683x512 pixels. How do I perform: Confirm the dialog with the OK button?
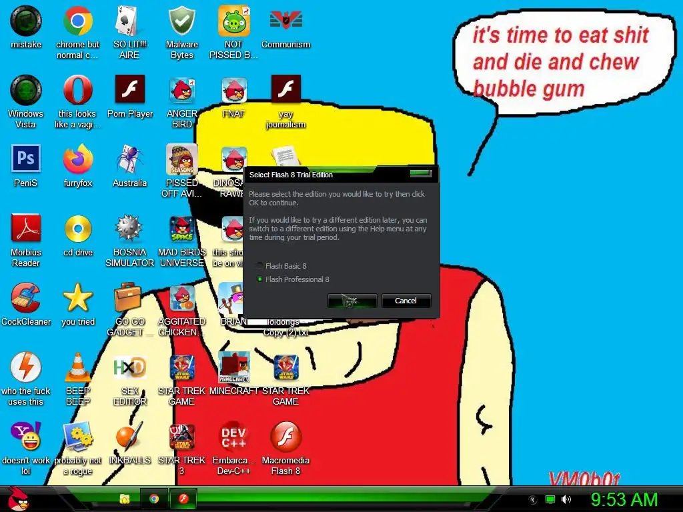click(352, 301)
